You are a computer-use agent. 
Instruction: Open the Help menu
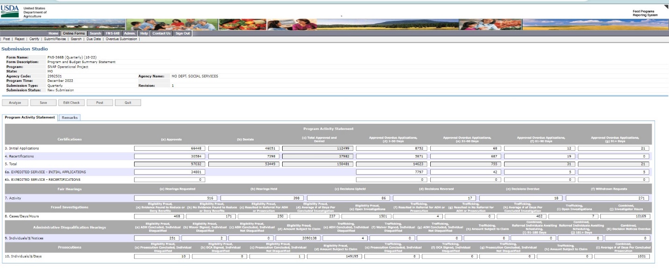(144, 33)
